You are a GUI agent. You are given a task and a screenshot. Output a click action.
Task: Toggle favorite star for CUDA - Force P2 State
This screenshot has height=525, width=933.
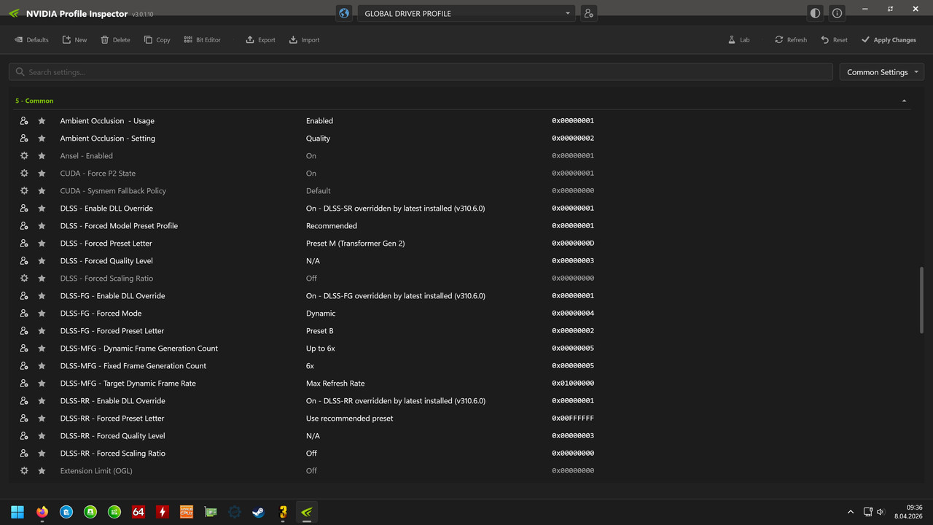[x=42, y=174]
